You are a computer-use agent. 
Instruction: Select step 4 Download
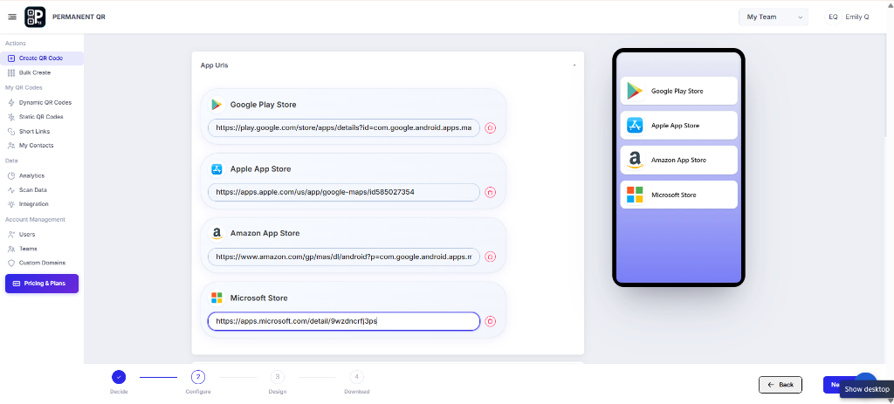coord(356,377)
